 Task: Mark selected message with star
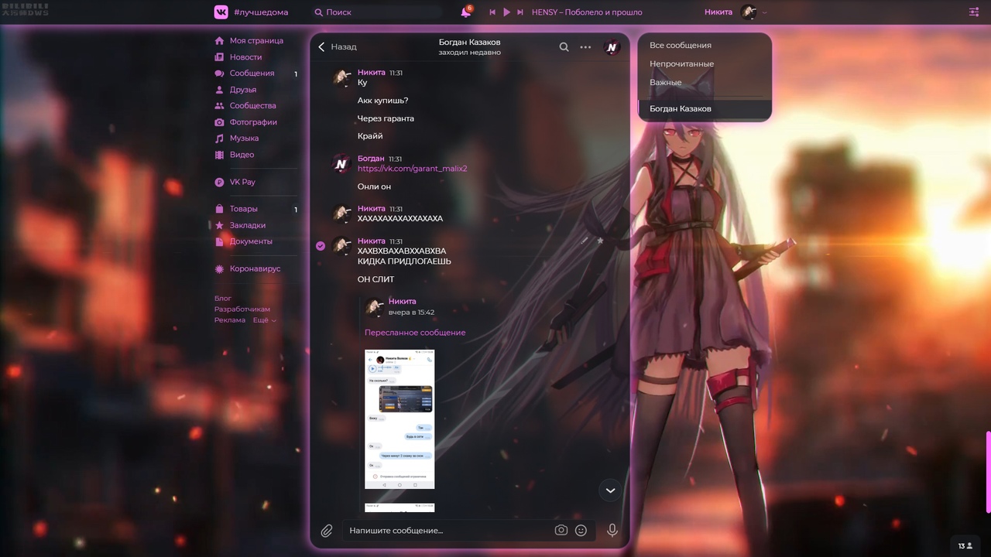click(x=600, y=241)
